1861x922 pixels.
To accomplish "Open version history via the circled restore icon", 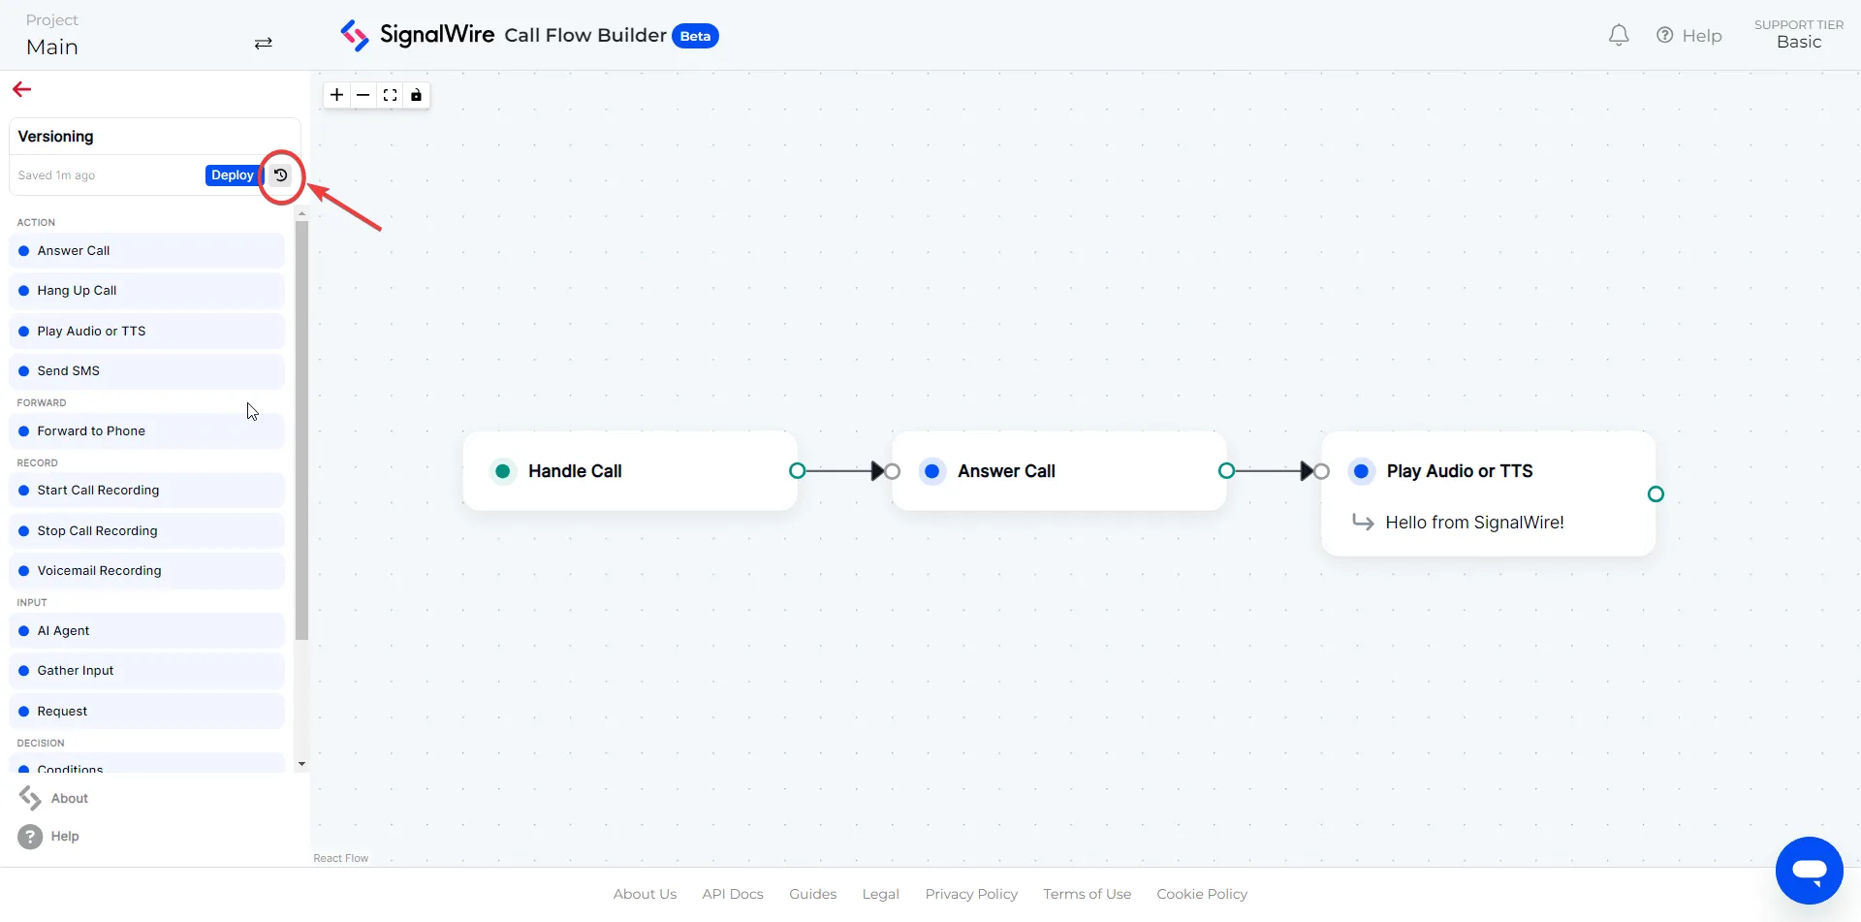I will 280,175.
